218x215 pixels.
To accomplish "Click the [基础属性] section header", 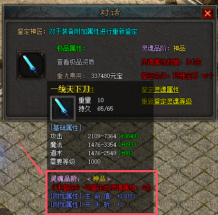I will pos(66,128).
